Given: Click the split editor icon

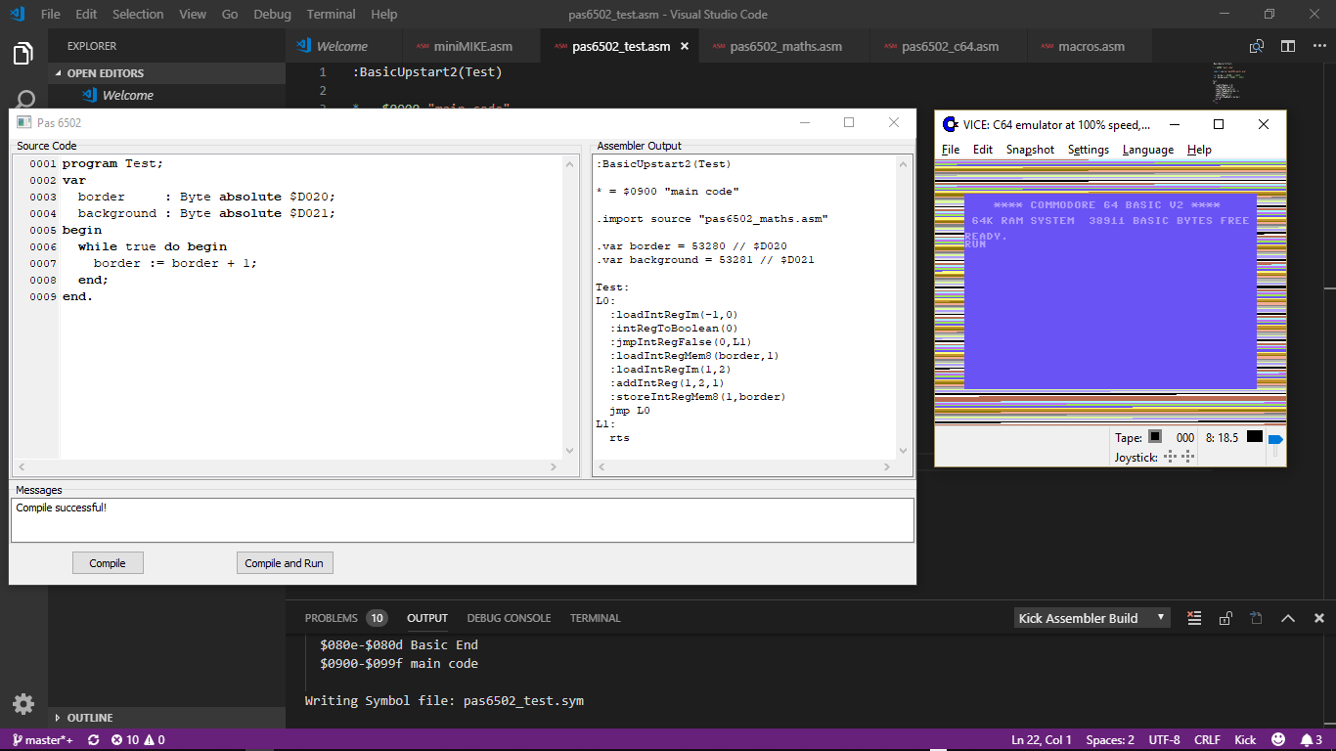Looking at the screenshot, I should pyautogui.click(x=1288, y=46).
